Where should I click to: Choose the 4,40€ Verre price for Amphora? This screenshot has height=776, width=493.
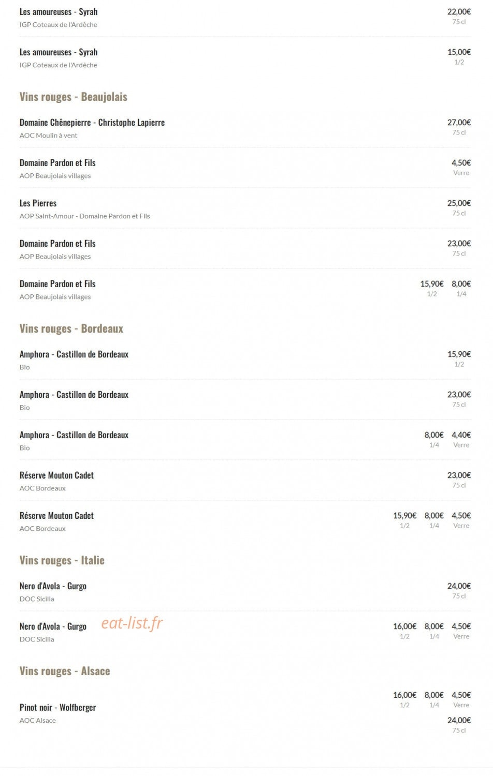pos(461,435)
